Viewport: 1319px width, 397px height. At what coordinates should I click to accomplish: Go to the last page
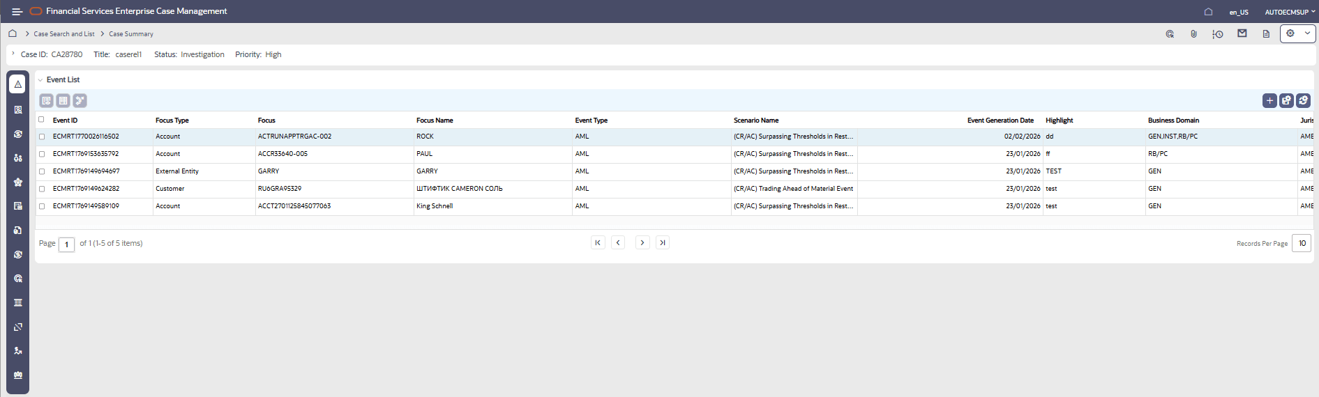[663, 242]
